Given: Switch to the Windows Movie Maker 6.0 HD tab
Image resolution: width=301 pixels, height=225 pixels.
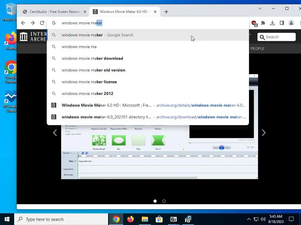Looking at the screenshot, I should pyautogui.click(x=125, y=12).
